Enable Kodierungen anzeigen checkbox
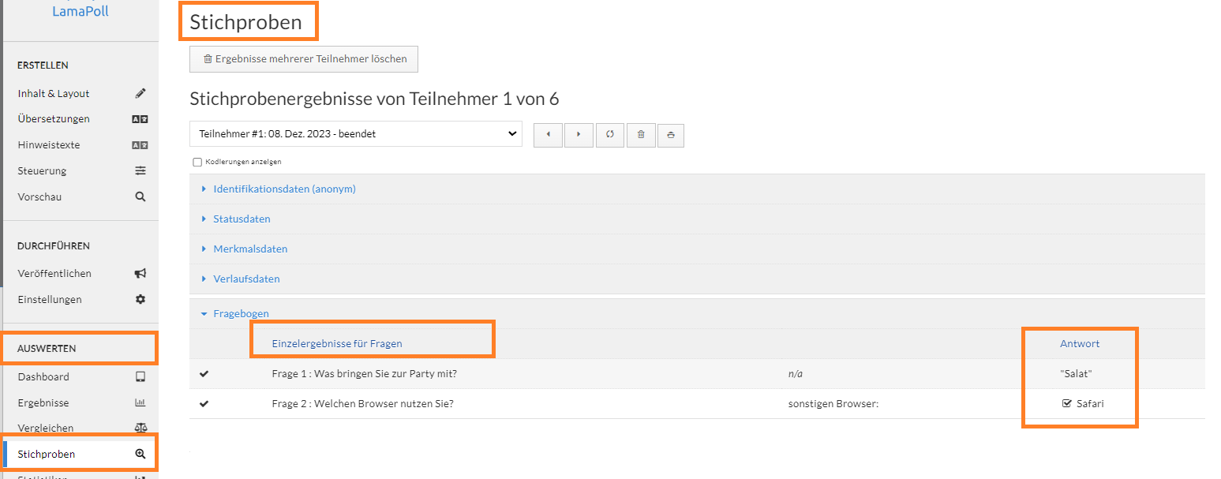The height and width of the screenshot is (479, 1221). pos(197,162)
